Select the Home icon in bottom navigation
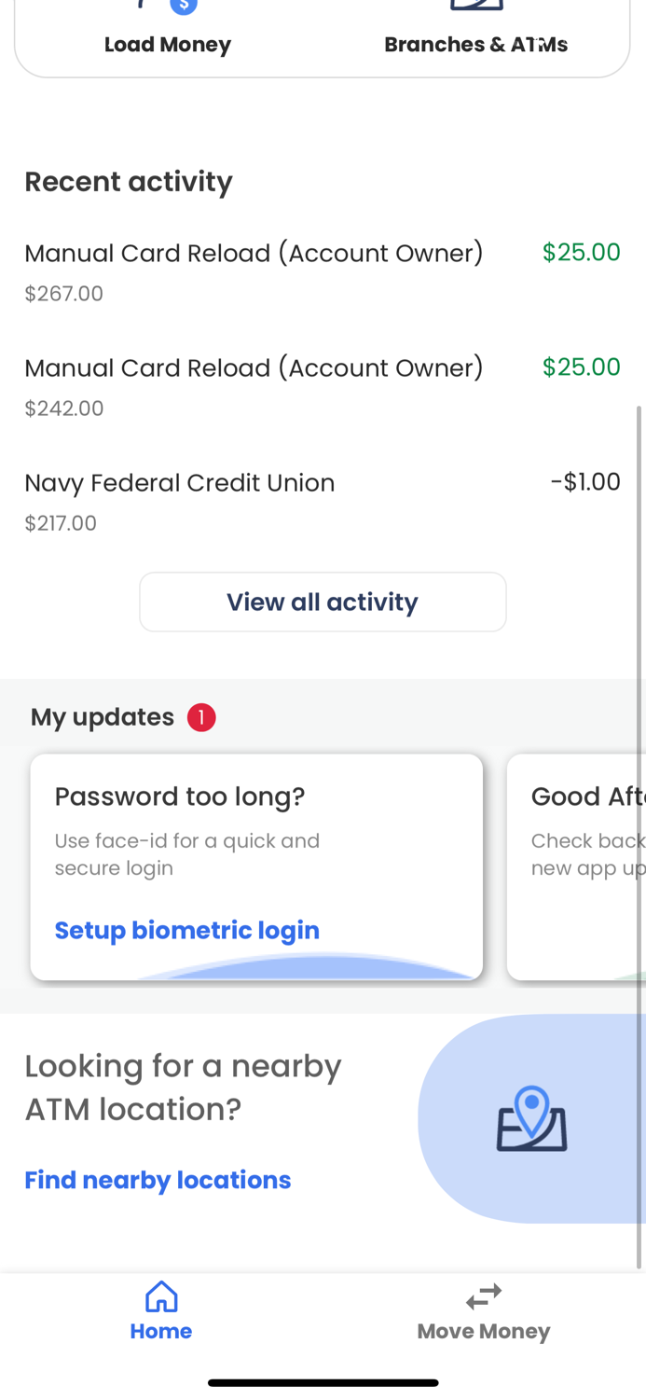 tap(160, 1295)
